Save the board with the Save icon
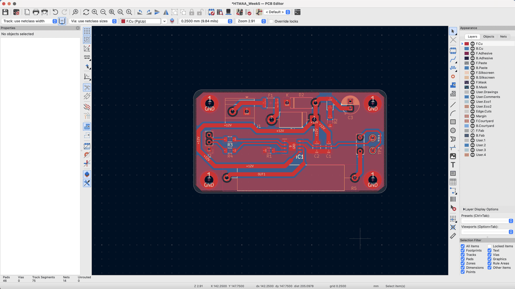This screenshot has width=515, height=289. tap(5, 12)
